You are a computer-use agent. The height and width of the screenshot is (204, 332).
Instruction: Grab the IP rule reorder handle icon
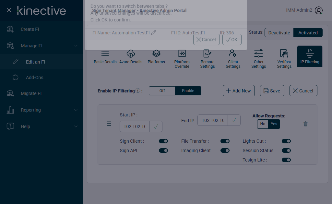point(109,124)
